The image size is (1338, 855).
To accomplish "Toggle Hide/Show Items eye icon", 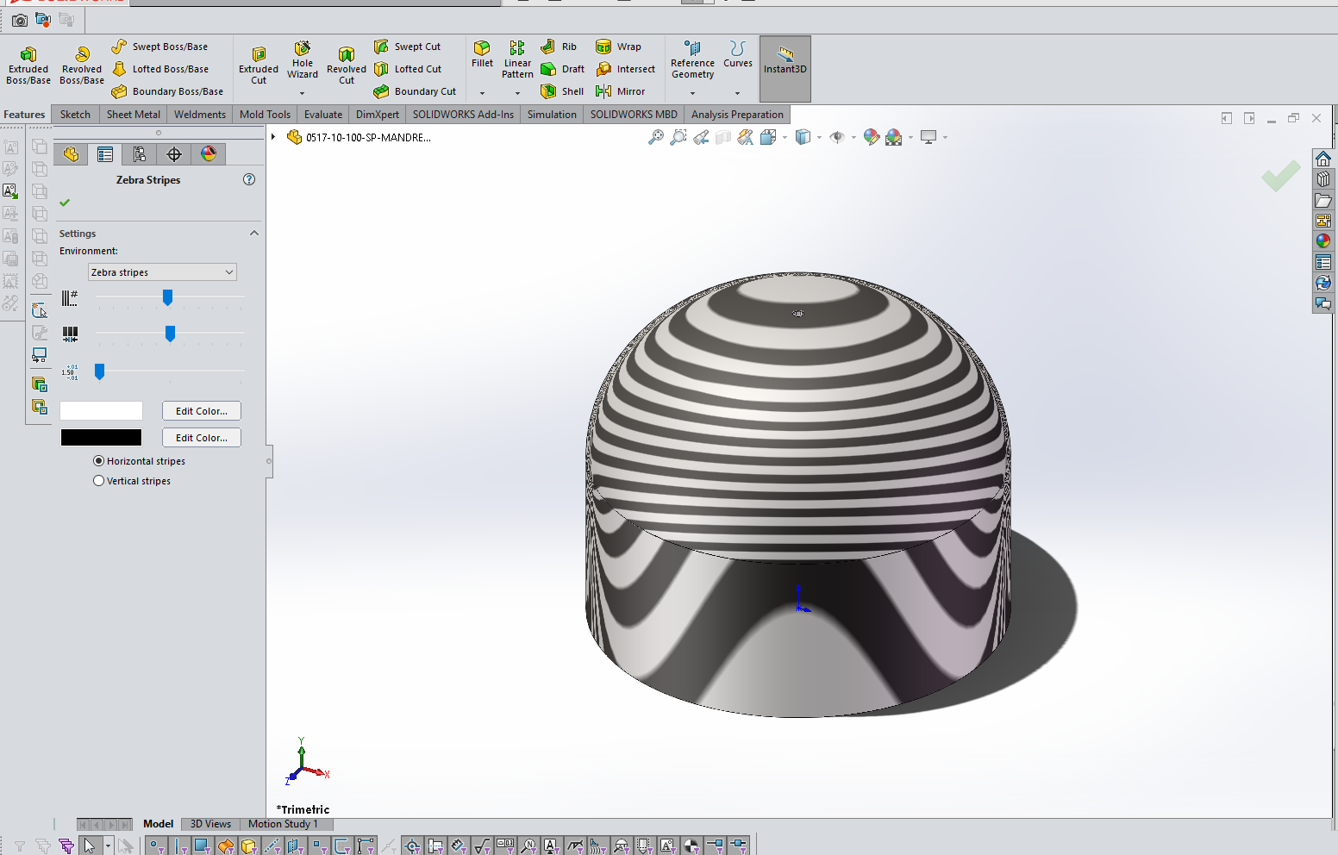I will click(836, 136).
